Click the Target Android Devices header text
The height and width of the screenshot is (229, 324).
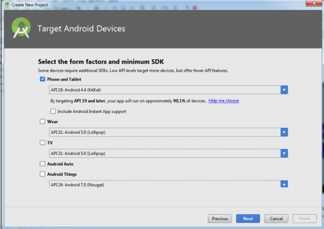[81, 29]
